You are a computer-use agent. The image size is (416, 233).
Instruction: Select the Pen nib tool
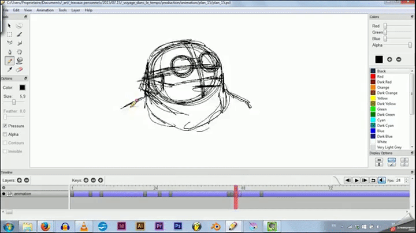tap(10, 52)
